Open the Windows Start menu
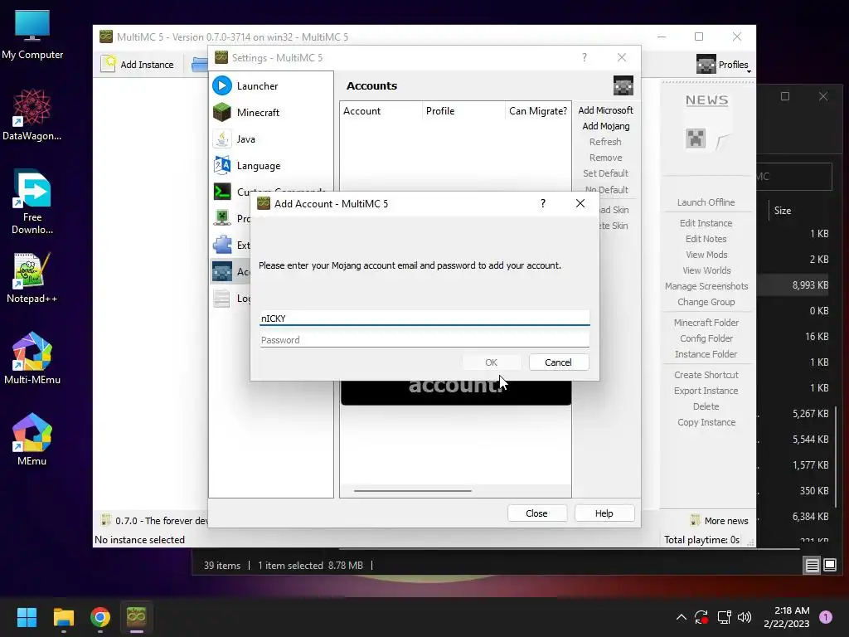The image size is (849, 637). (27, 617)
